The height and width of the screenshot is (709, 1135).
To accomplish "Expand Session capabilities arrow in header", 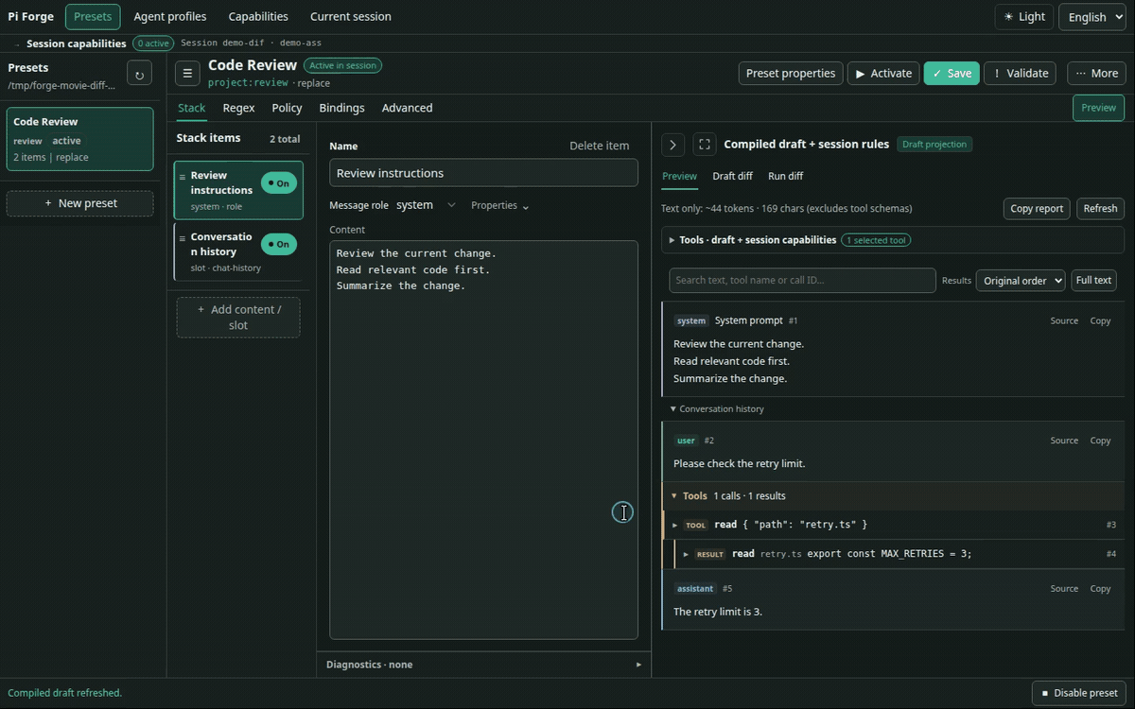I will coord(17,43).
